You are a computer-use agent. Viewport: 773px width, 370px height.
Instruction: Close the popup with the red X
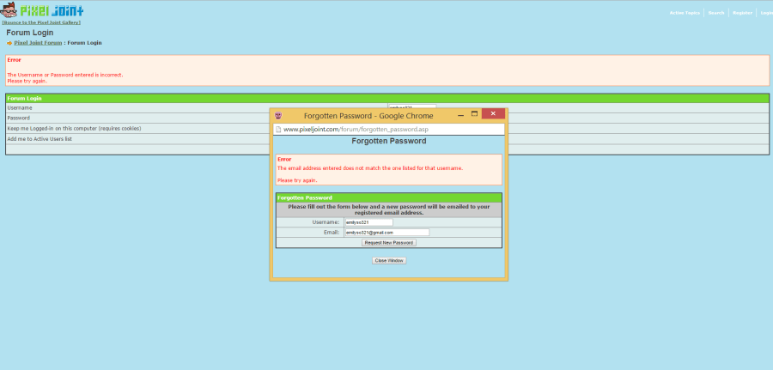pyautogui.click(x=493, y=114)
